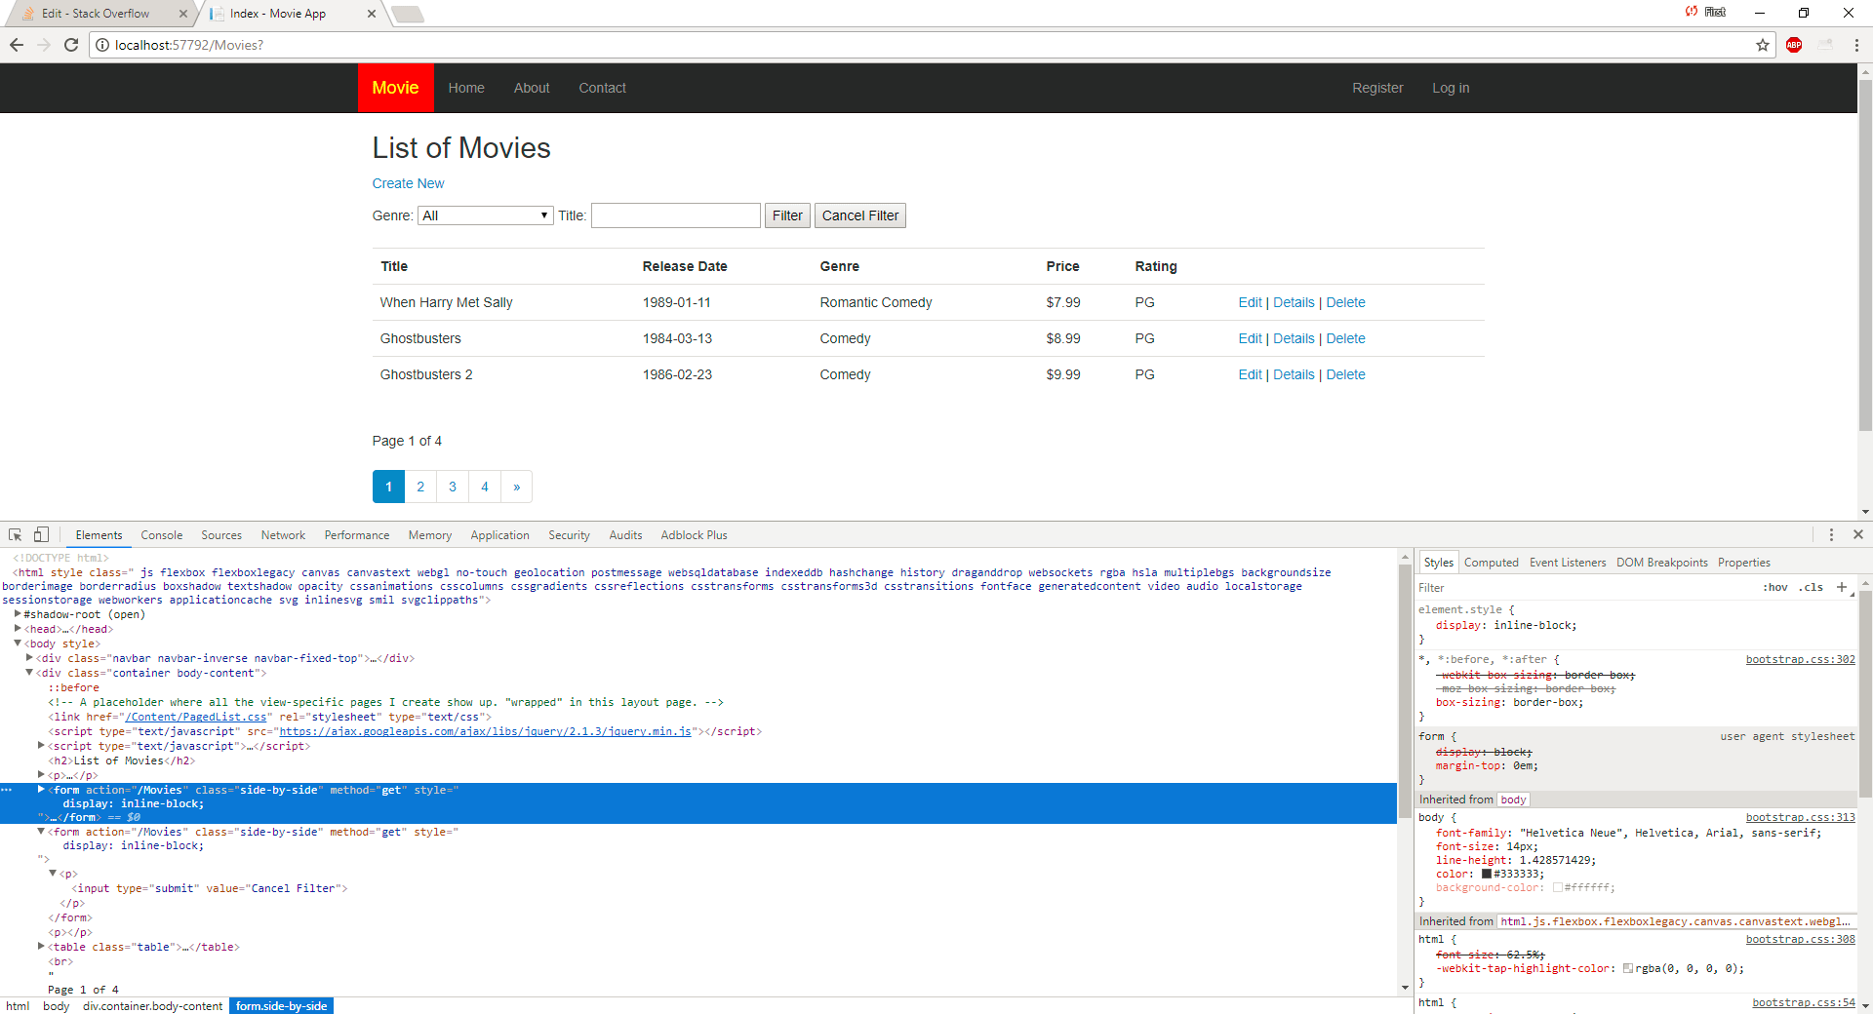Toggle the device toolbar in DevTools
This screenshot has height=1014, width=1873.
coord(41,535)
